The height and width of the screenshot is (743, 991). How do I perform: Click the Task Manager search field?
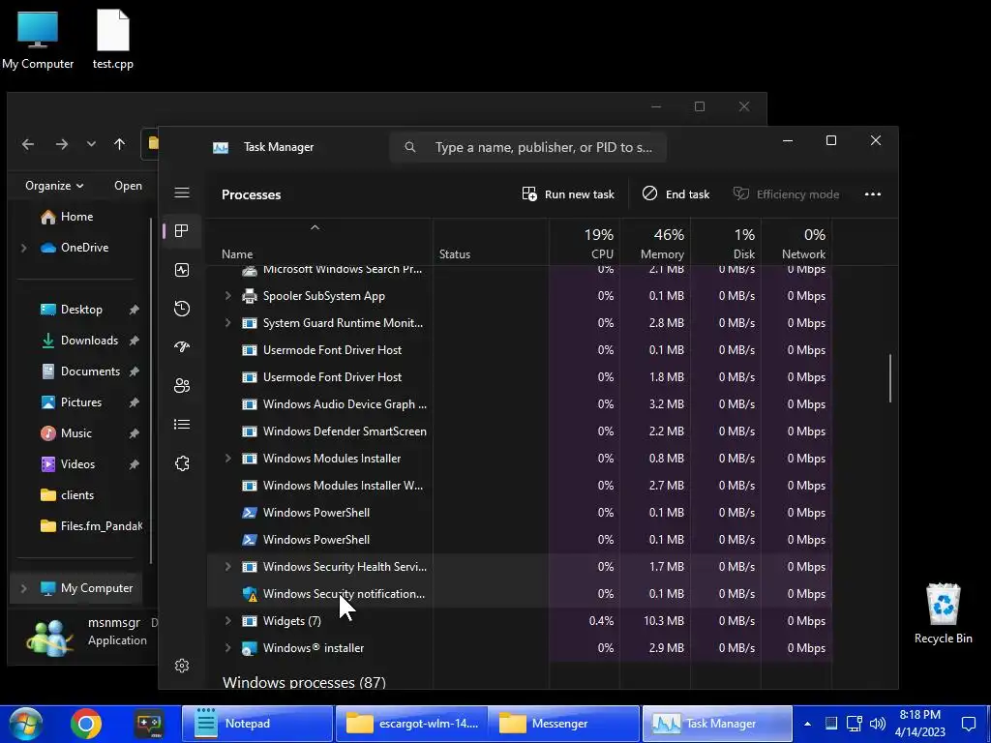(528, 147)
